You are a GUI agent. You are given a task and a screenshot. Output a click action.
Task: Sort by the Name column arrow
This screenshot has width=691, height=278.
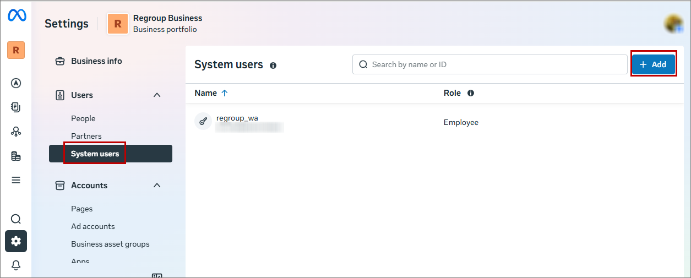tap(225, 93)
